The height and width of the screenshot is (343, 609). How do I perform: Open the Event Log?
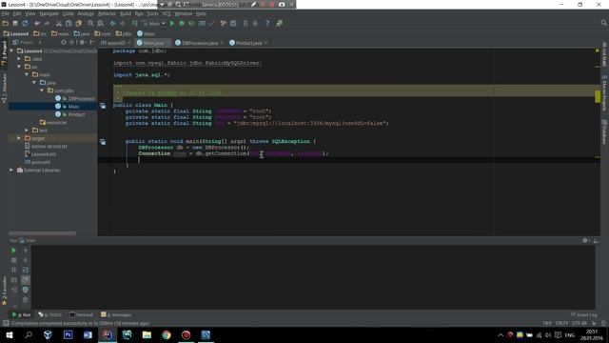(x=584, y=314)
